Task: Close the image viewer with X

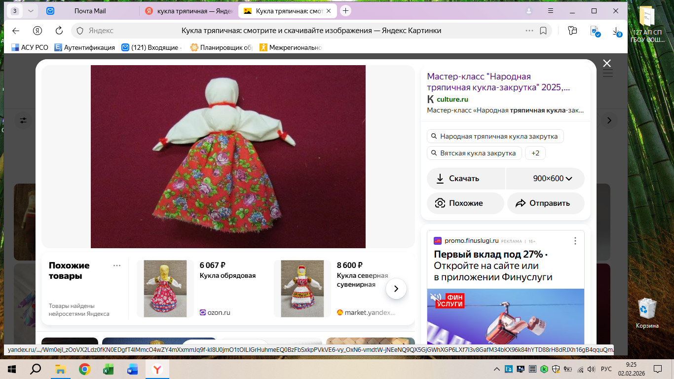Action: click(x=607, y=63)
